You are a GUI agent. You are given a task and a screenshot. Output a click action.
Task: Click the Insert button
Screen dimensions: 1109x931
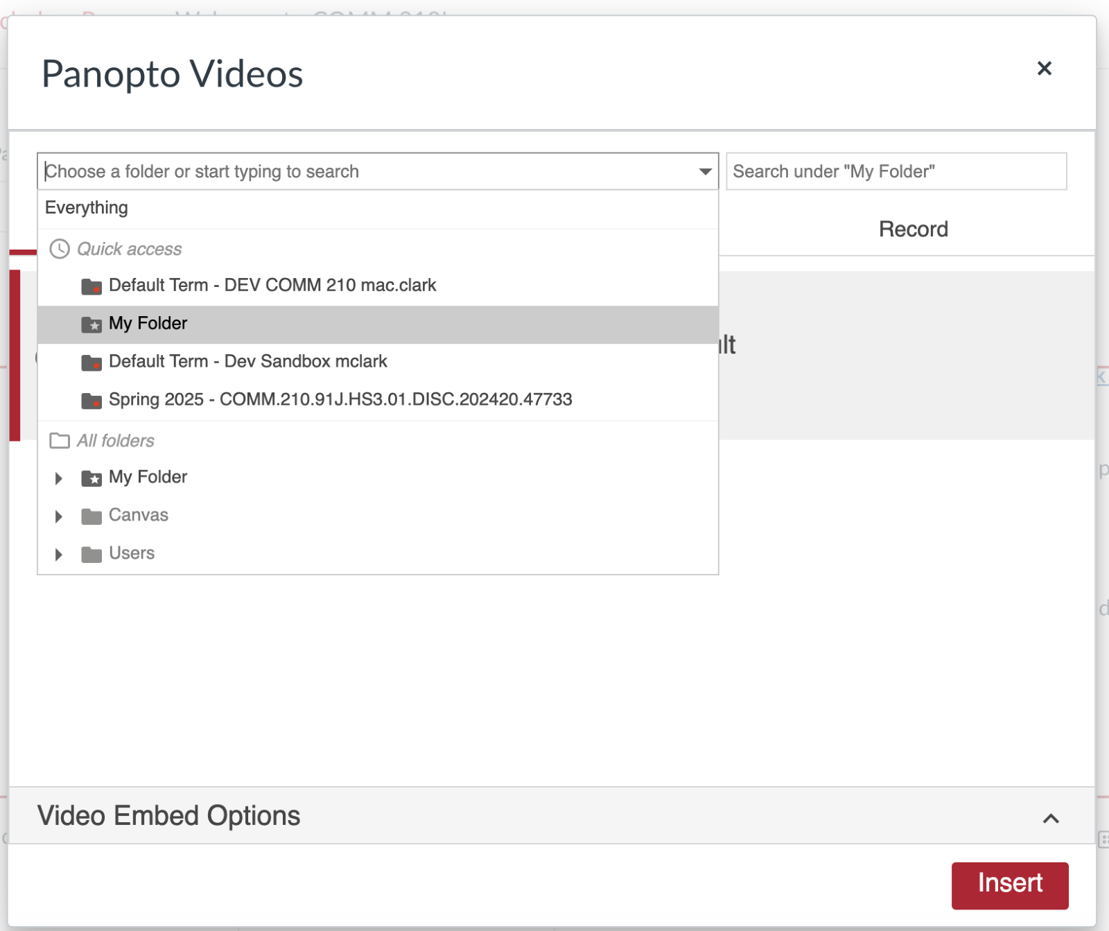[x=1010, y=884]
